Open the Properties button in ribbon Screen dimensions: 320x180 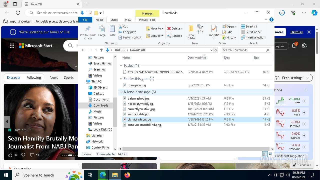(214, 32)
